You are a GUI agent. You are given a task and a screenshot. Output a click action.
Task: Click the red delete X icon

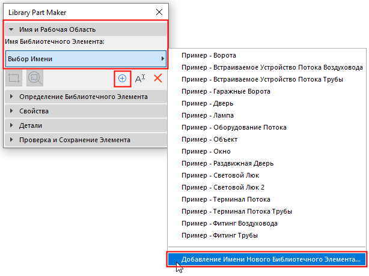coord(158,78)
